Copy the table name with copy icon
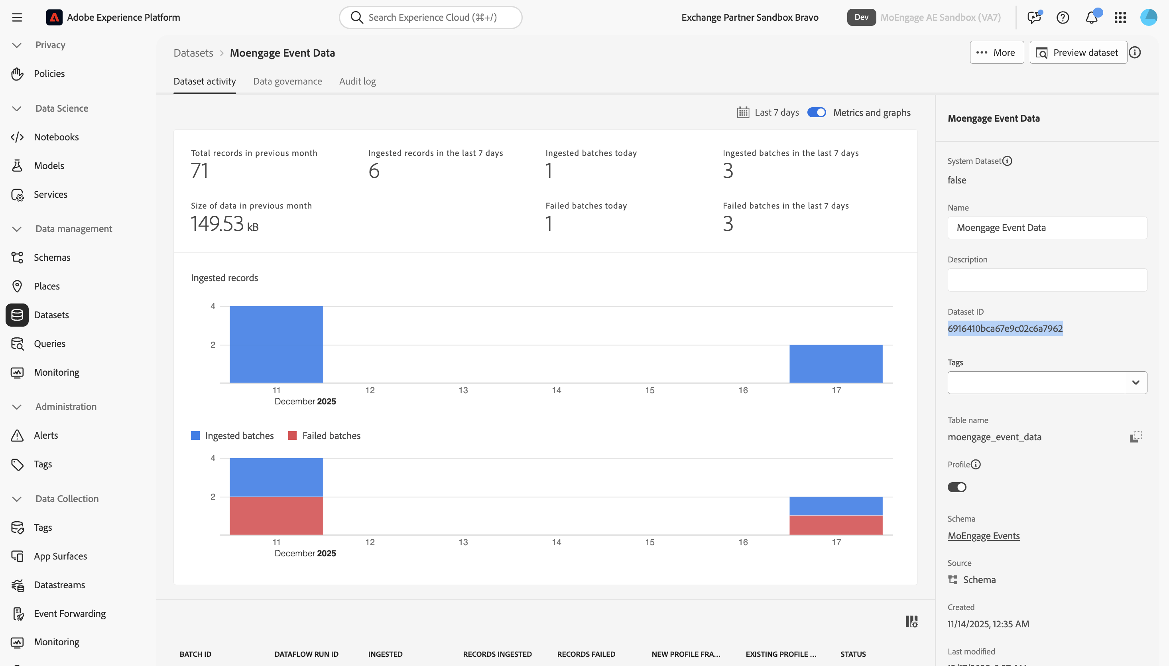This screenshot has height=666, width=1169. tap(1136, 437)
